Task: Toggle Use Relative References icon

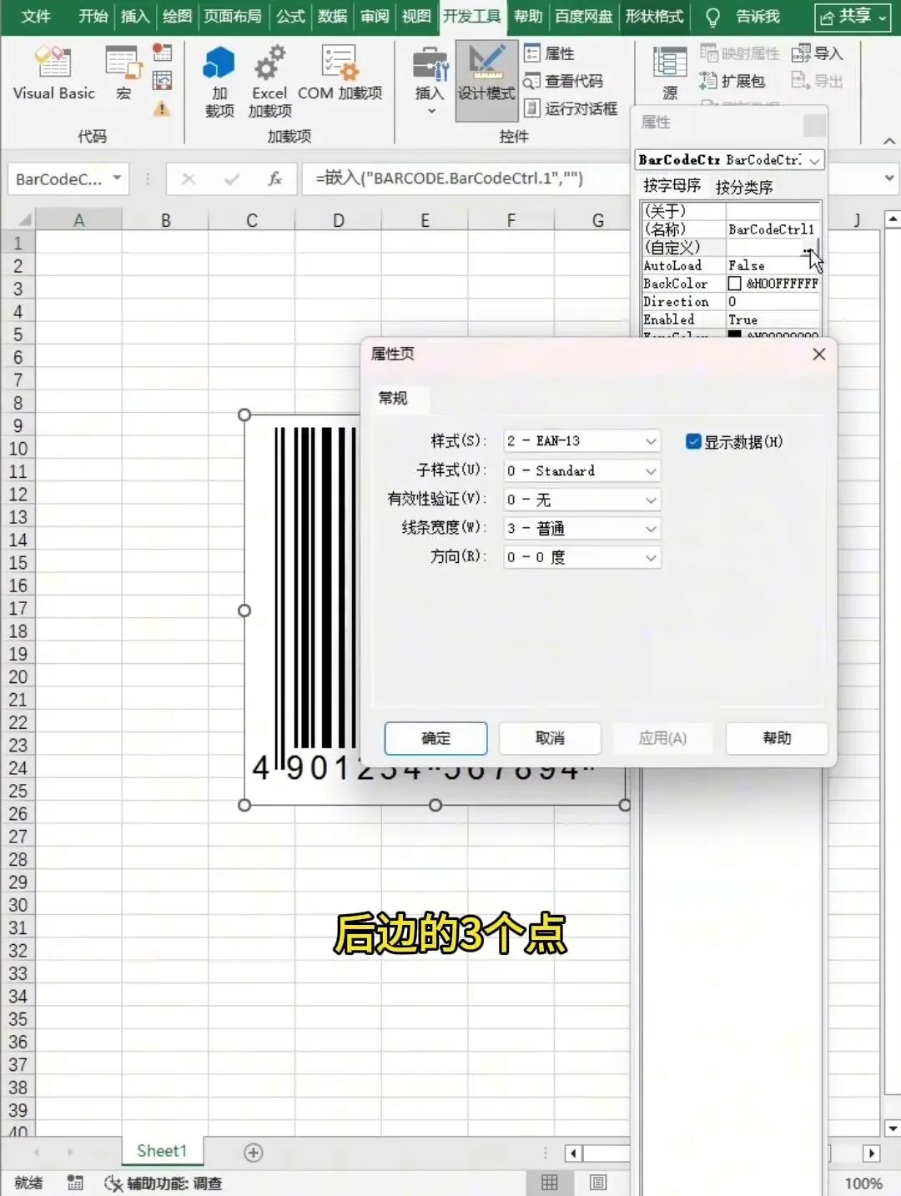Action: [x=162, y=81]
